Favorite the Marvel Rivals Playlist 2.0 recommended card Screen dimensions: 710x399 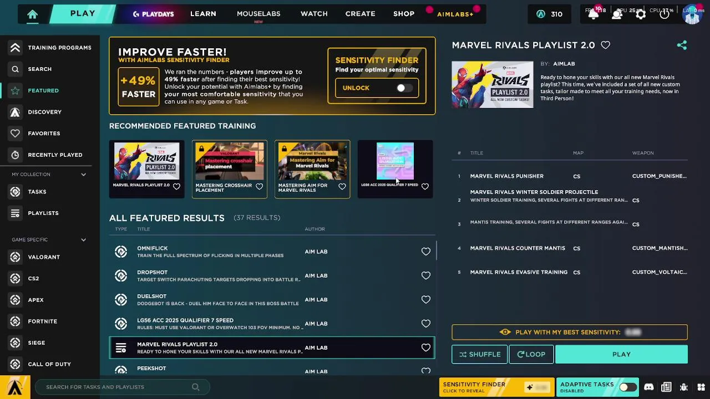[176, 187]
